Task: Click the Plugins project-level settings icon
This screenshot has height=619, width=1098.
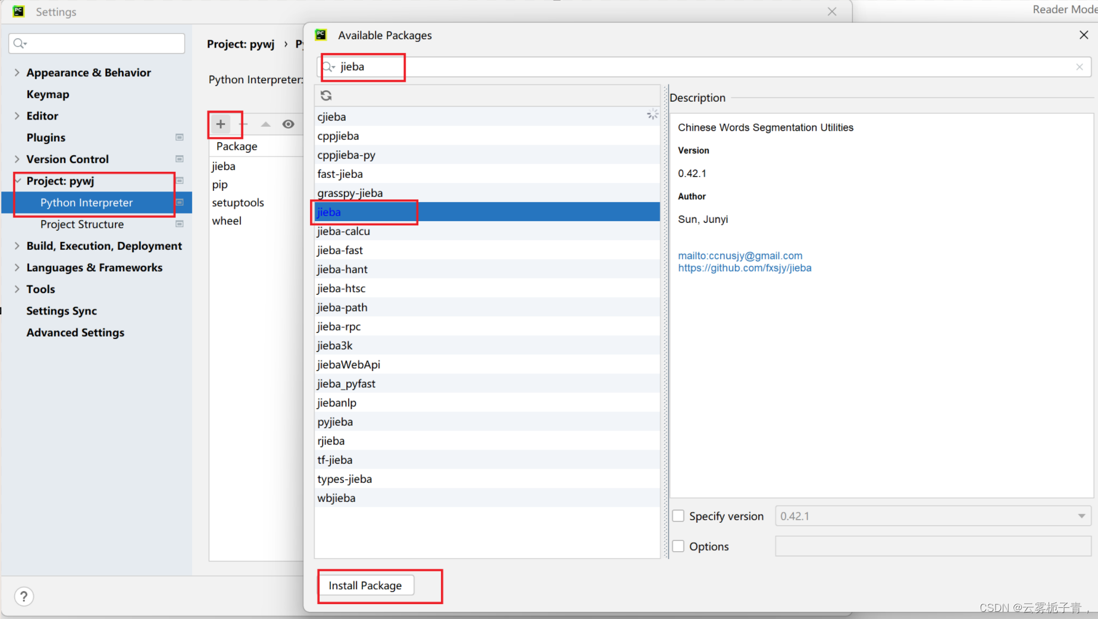Action: (x=179, y=137)
